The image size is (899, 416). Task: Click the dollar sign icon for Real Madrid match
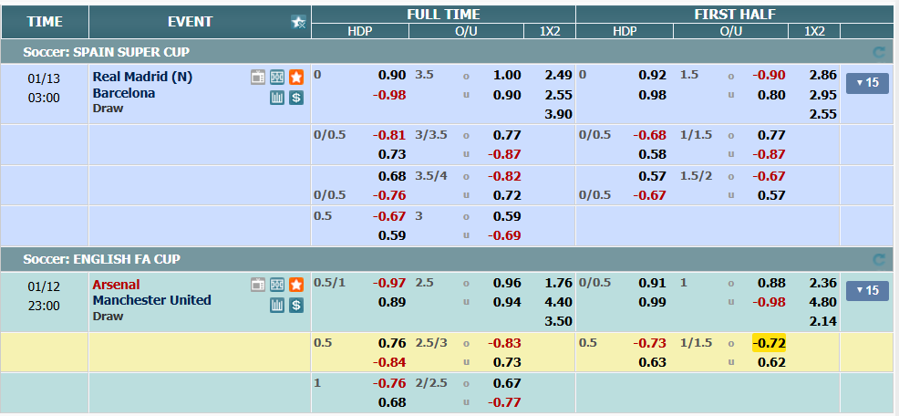coord(296,98)
